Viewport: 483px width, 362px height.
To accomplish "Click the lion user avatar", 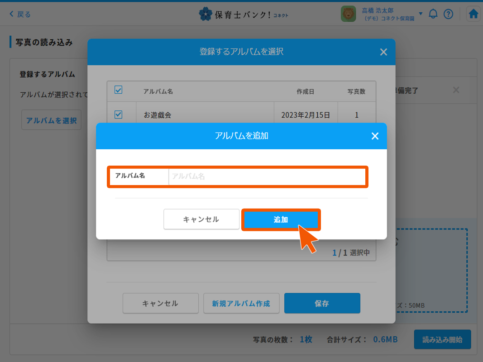I will [x=349, y=14].
